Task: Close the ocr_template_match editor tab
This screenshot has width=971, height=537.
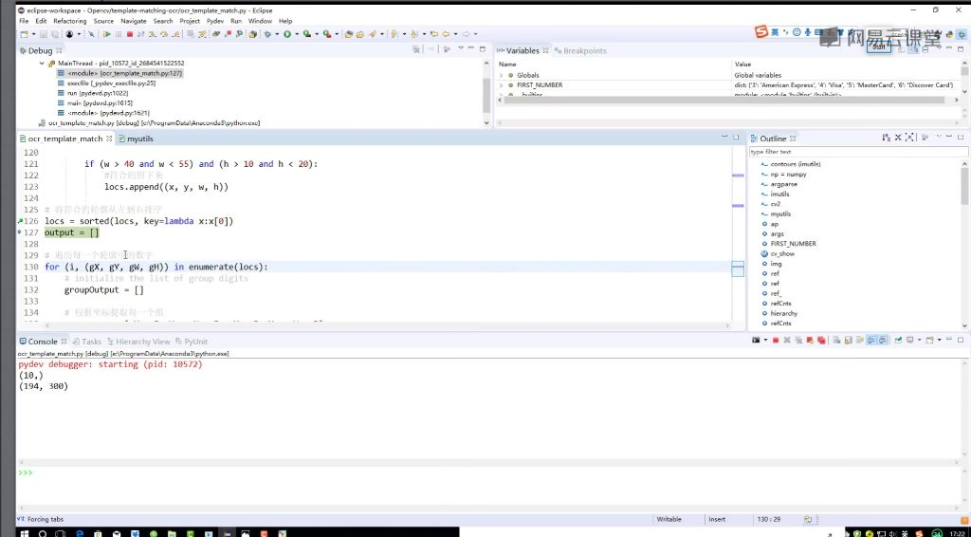Action: pyautogui.click(x=109, y=139)
